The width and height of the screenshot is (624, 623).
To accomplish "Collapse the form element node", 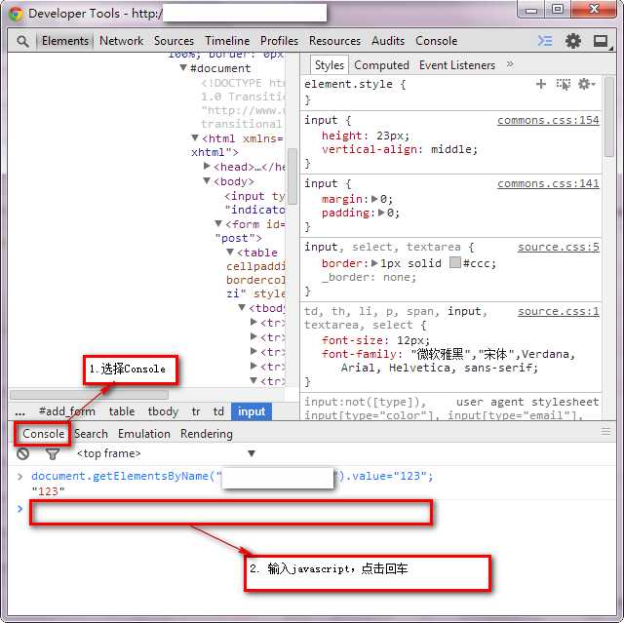I will (218, 223).
